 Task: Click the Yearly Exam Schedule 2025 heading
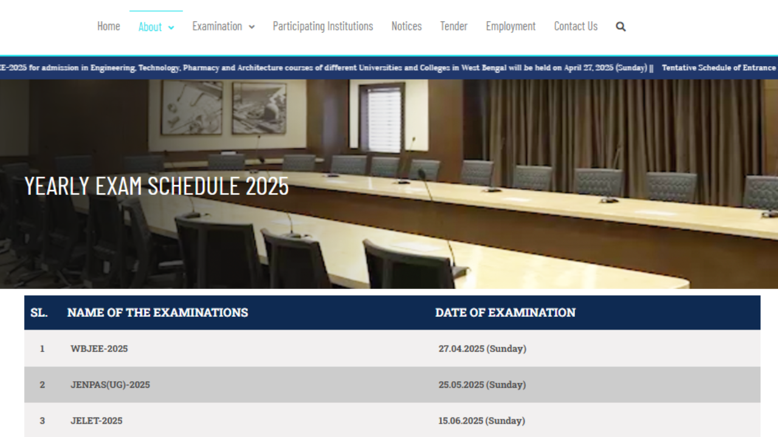click(x=156, y=186)
